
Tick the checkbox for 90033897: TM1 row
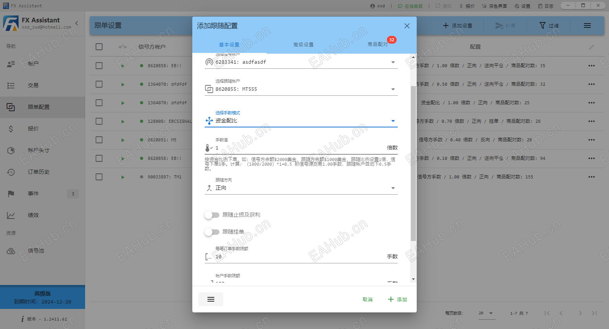point(99,177)
